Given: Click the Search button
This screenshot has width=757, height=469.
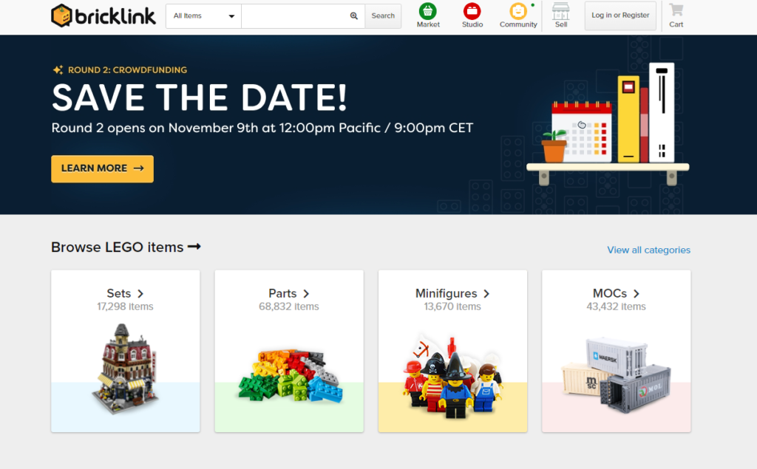Looking at the screenshot, I should [383, 16].
